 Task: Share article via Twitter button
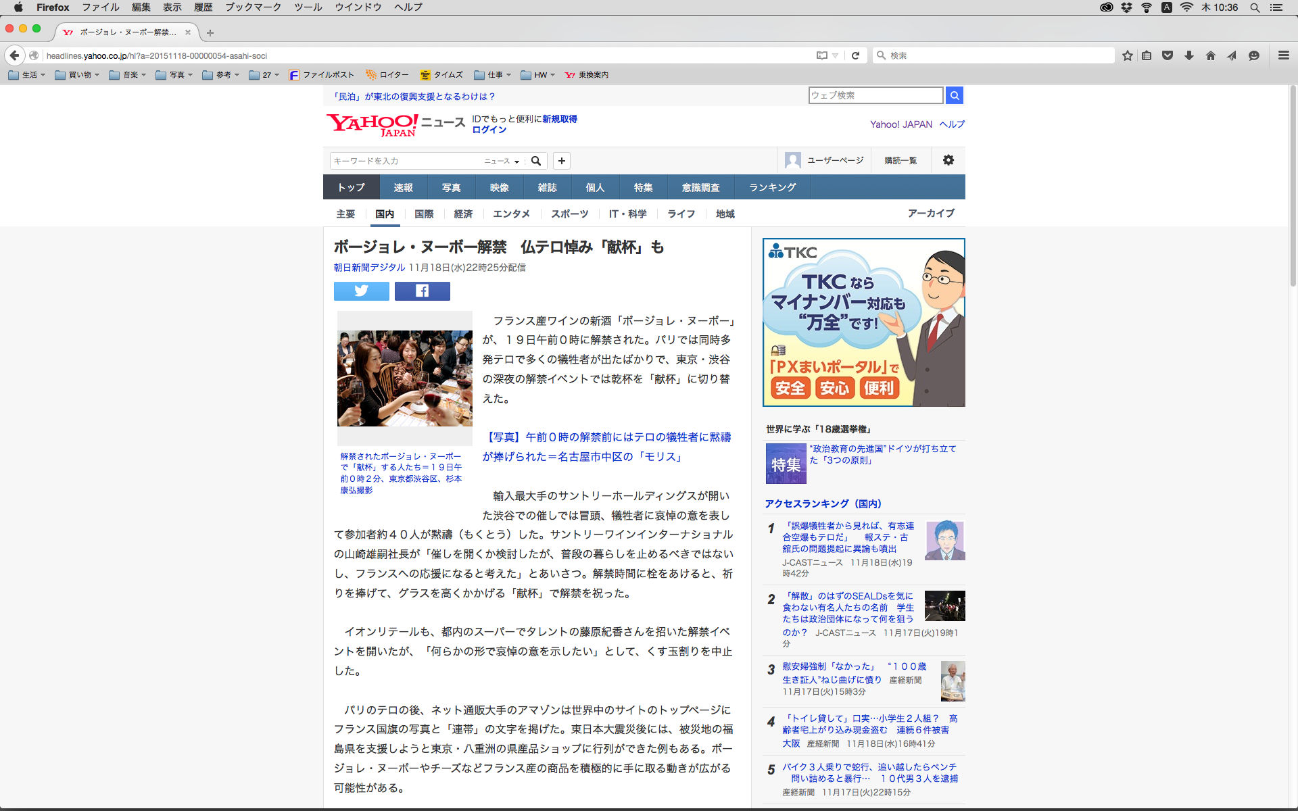(x=361, y=291)
